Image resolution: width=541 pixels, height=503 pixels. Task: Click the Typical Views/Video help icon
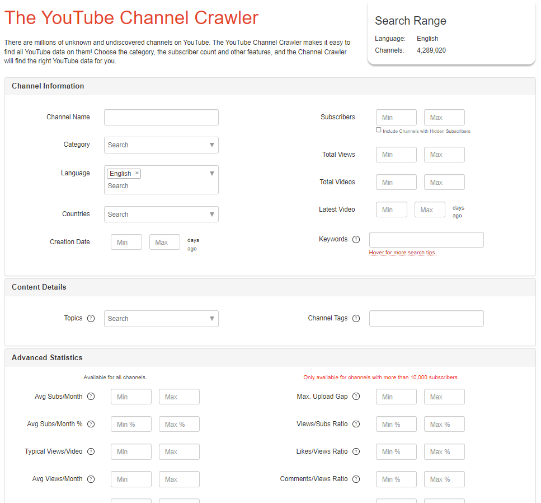[91, 451]
